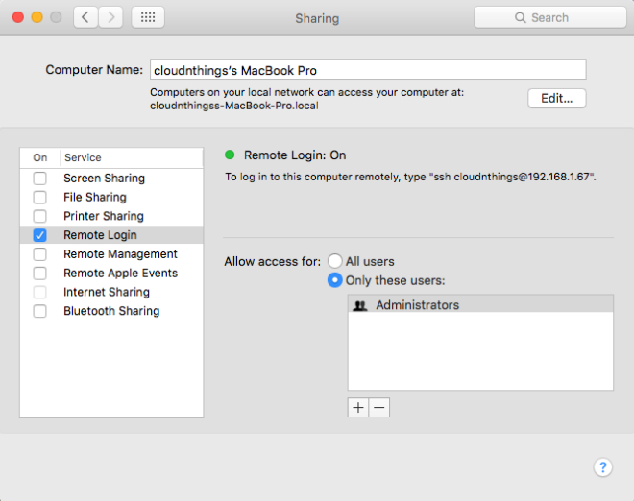The width and height of the screenshot is (634, 501).
Task: Click the forward navigation arrow
Action: (110, 17)
